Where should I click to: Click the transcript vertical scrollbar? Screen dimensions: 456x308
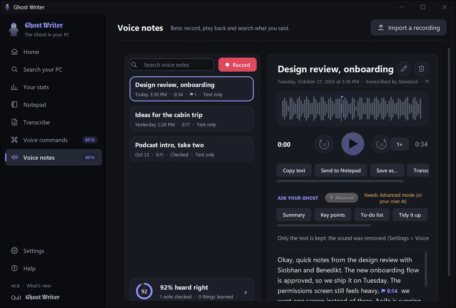pos(426,269)
